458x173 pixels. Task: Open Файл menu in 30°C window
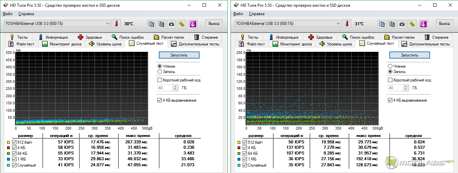[x=7, y=14]
